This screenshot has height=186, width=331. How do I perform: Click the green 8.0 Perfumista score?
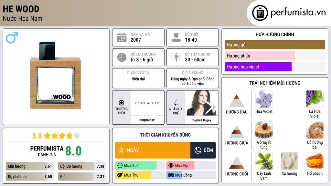73,151
